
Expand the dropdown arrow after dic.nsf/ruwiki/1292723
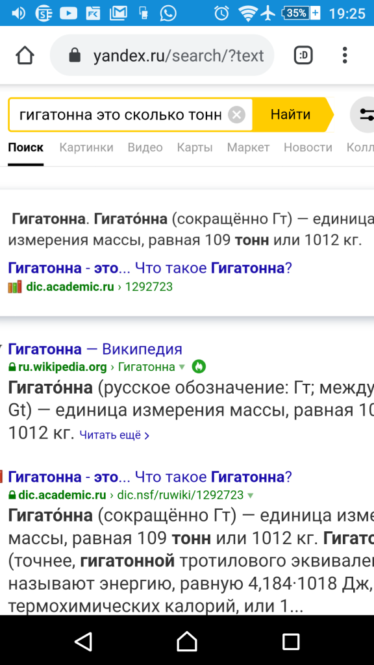[x=251, y=496]
